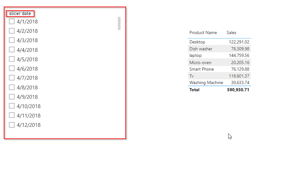Click sales value 76,129.88
The height and width of the screenshot is (169, 292).
click(240, 69)
